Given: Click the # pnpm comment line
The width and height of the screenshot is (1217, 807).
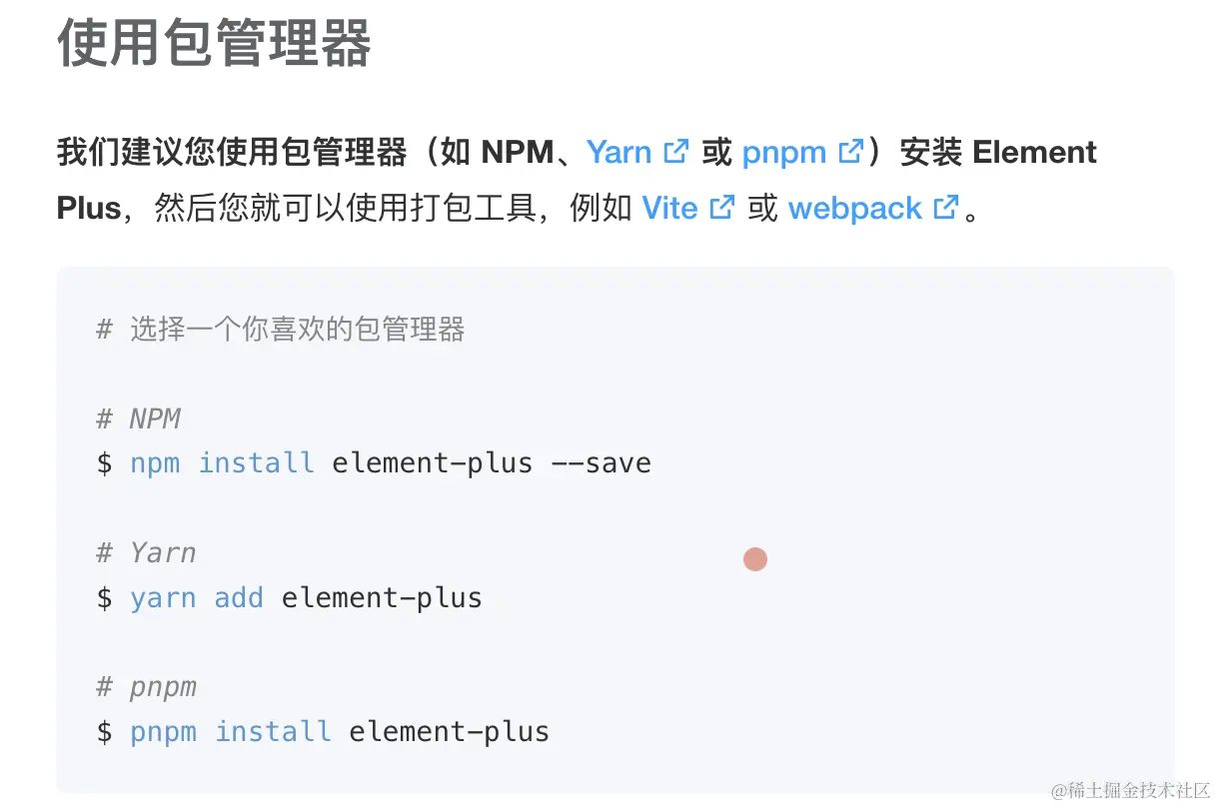Looking at the screenshot, I should 147,687.
